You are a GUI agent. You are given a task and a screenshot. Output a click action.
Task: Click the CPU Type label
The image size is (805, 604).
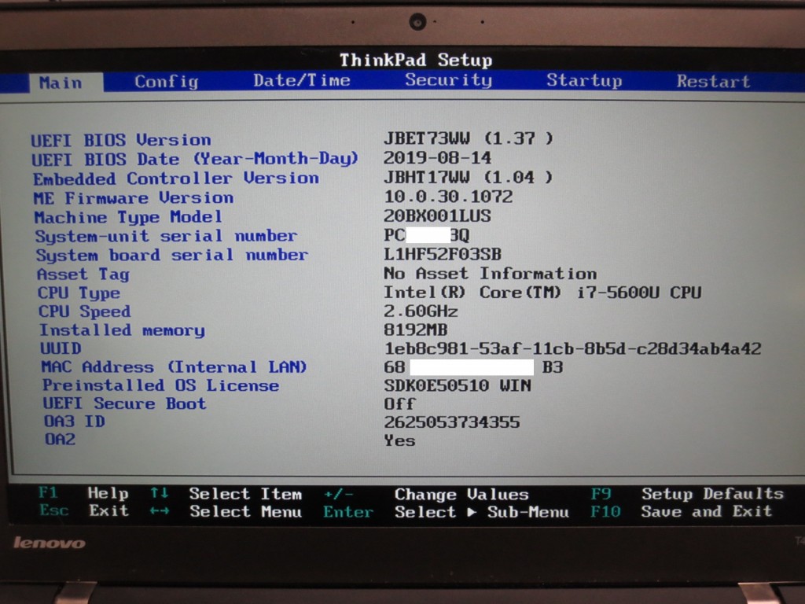click(x=79, y=293)
